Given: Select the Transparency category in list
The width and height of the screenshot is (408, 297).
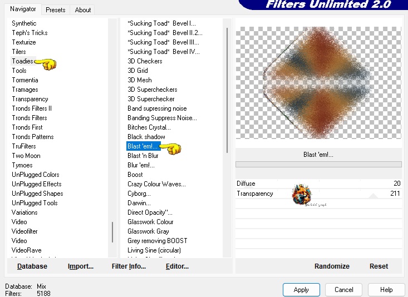Looking at the screenshot, I should [30, 99].
